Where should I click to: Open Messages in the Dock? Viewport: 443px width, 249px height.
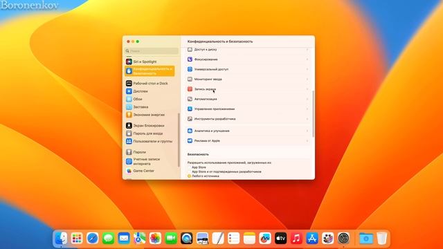pyautogui.click(x=108, y=239)
